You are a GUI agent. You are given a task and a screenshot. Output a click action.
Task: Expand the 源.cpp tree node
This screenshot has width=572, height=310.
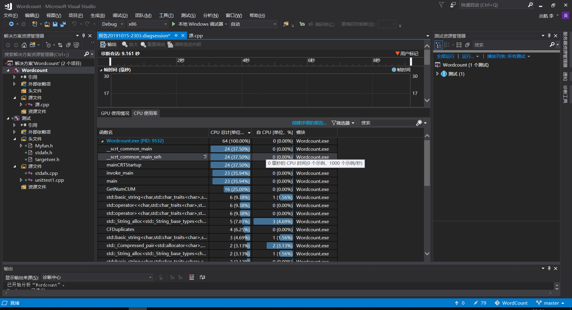point(21,104)
